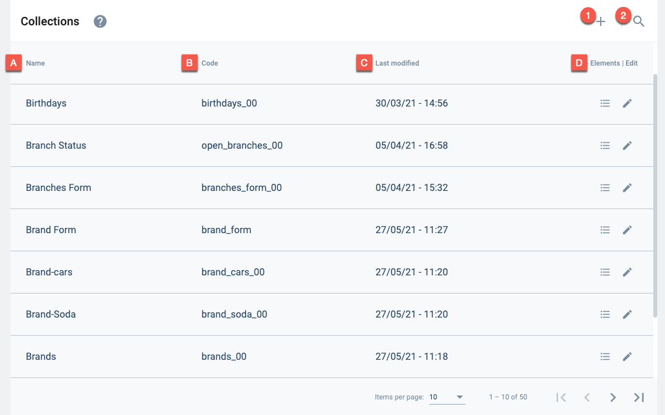665x415 pixels.
Task: Edit the Brand-Soda collection
Action: coord(627,314)
